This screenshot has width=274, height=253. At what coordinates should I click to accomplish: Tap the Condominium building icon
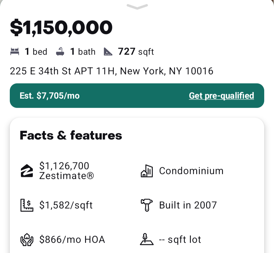(x=147, y=171)
